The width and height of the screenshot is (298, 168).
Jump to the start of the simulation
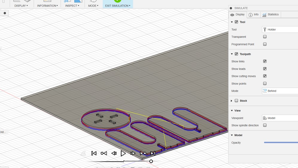(94, 153)
